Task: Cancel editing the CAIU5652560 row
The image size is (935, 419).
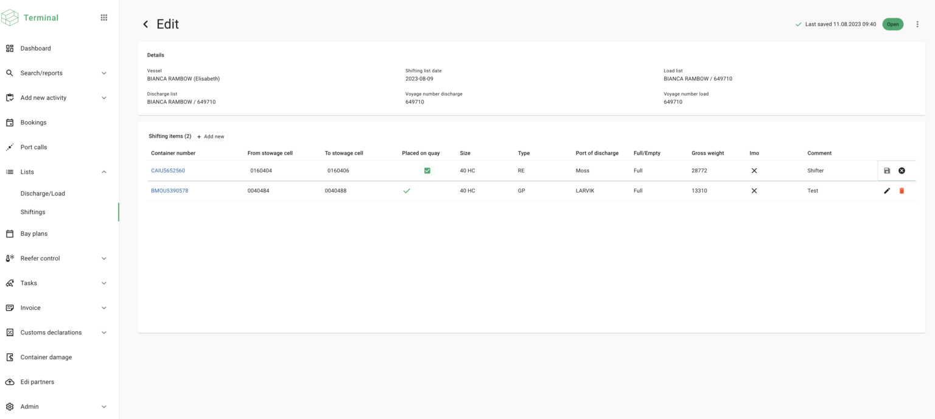Action: pyautogui.click(x=902, y=171)
